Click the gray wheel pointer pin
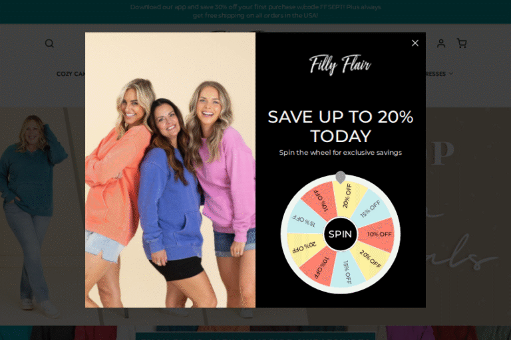 coord(340,177)
